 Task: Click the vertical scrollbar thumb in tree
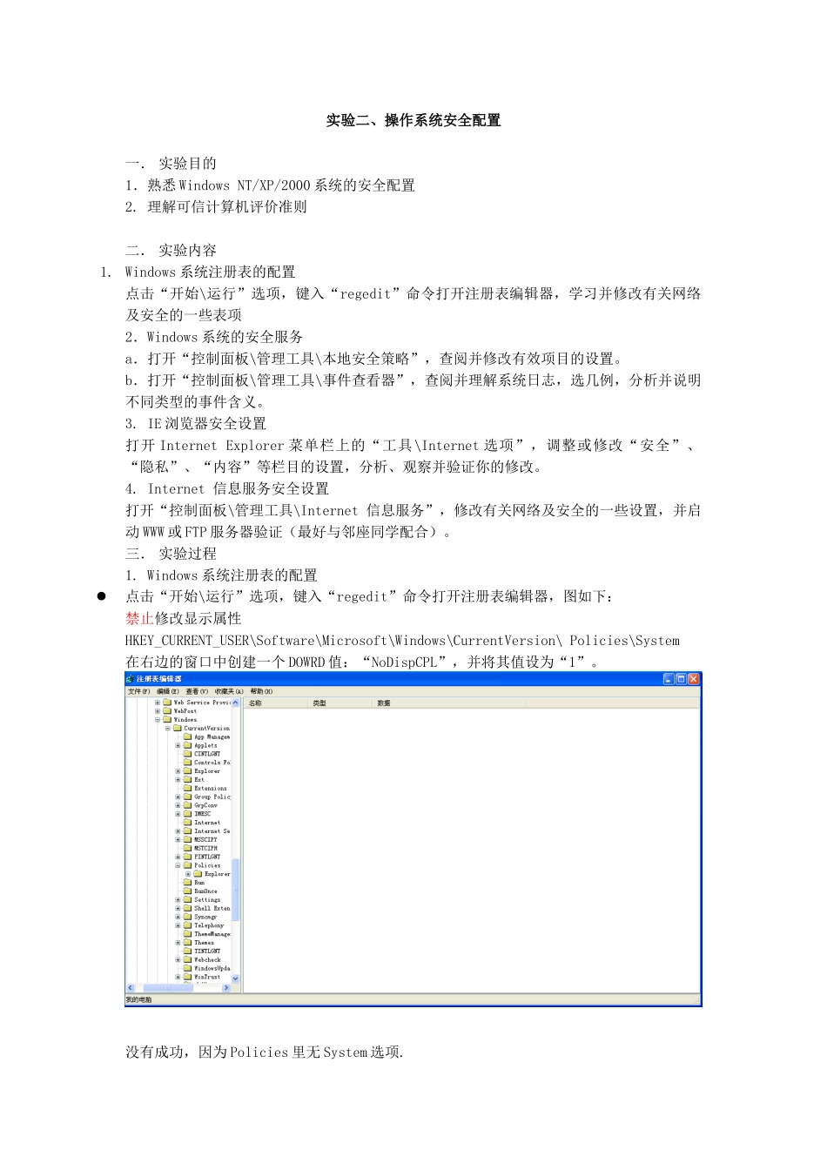pos(235,890)
